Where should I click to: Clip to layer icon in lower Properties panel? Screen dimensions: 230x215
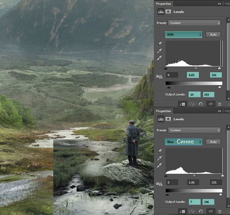point(182,211)
